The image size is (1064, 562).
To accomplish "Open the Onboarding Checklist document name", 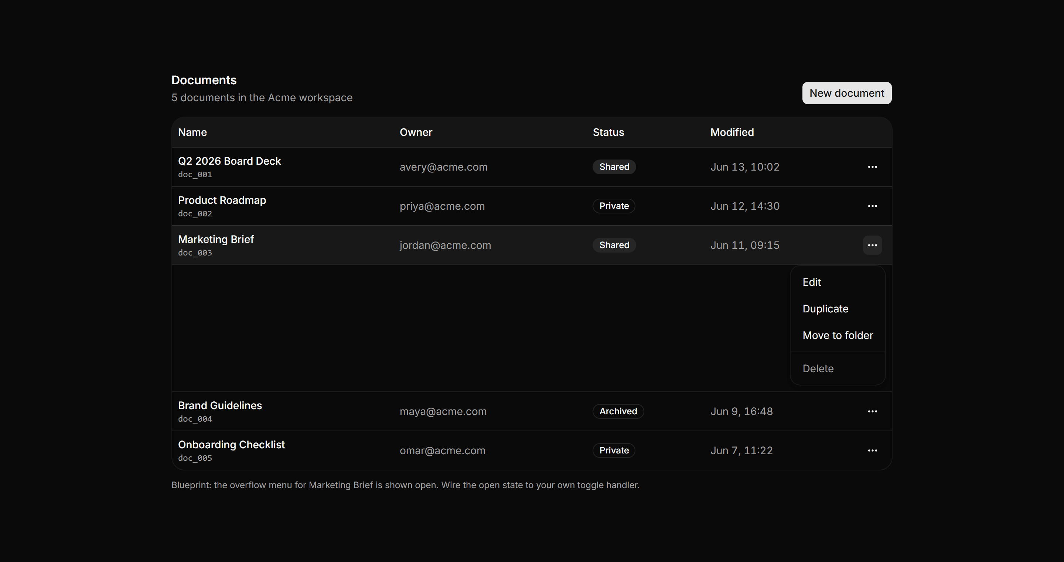I will 231,445.
